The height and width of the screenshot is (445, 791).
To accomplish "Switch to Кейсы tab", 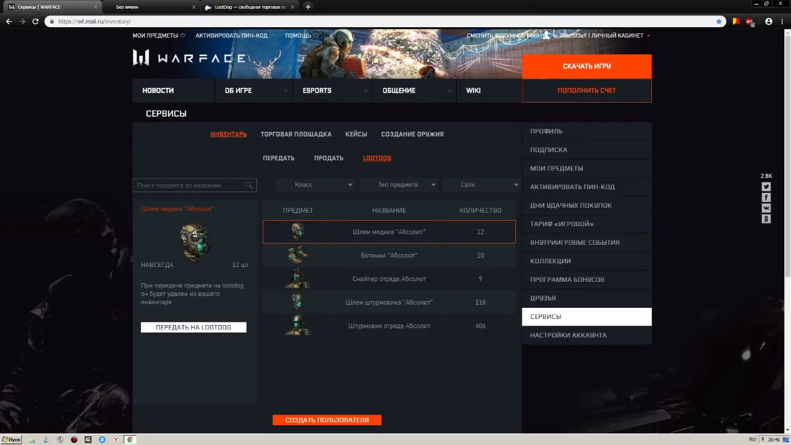I will pos(356,134).
